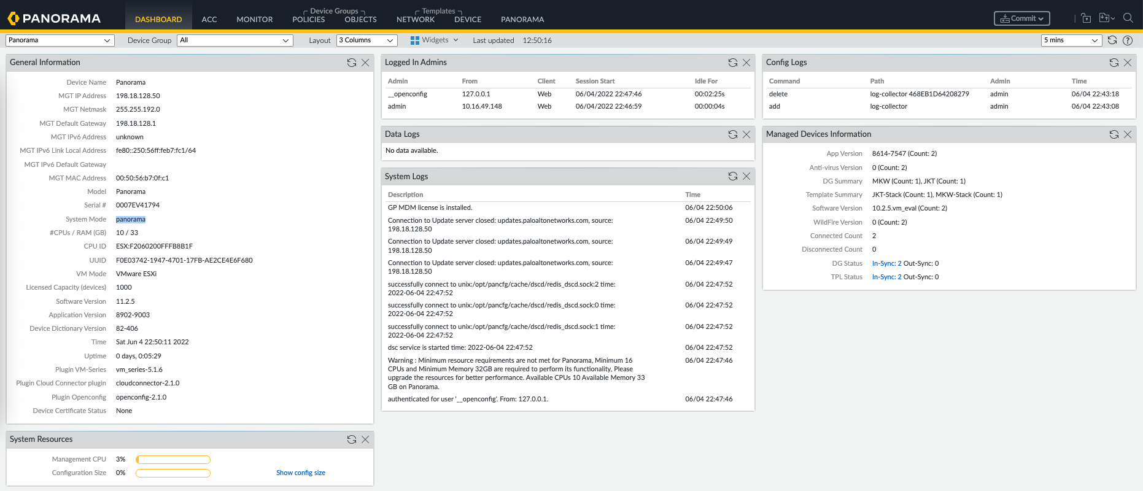
Task: Refresh the General Information widget
Action: [x=351, y=63]
